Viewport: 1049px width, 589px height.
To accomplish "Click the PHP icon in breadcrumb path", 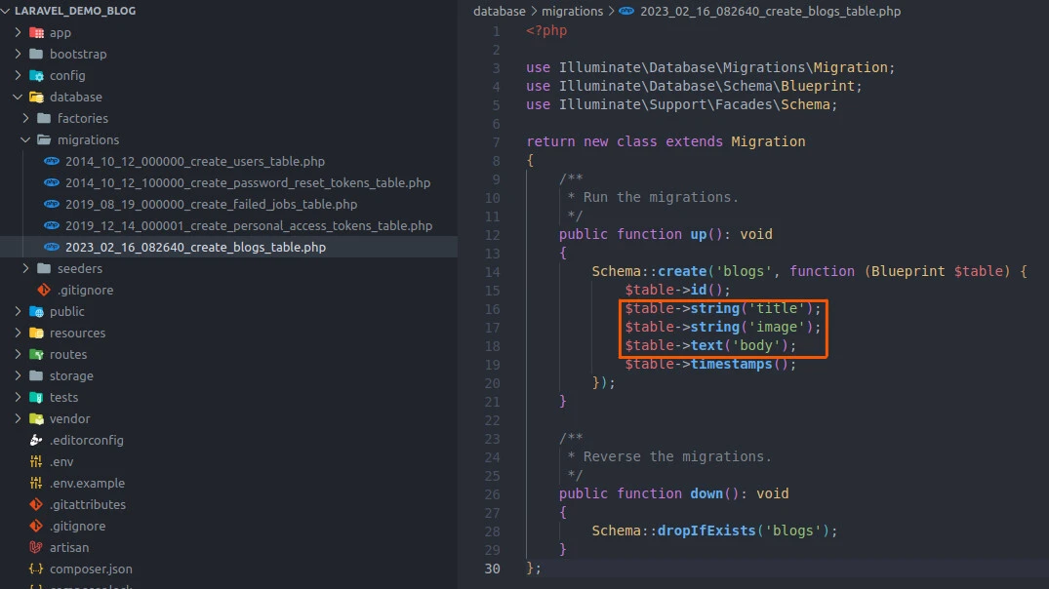I will tap(626, 12).
